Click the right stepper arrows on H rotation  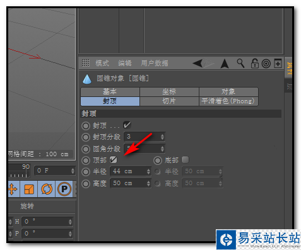point(70,222)
